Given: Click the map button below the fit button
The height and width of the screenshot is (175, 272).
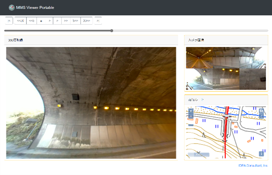Looking at the screenshot, I should (261, 116).
